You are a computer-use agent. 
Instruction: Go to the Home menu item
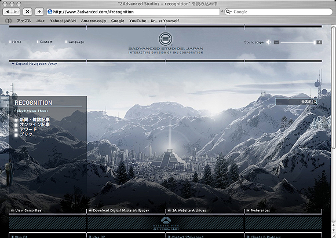pos(16,42)
